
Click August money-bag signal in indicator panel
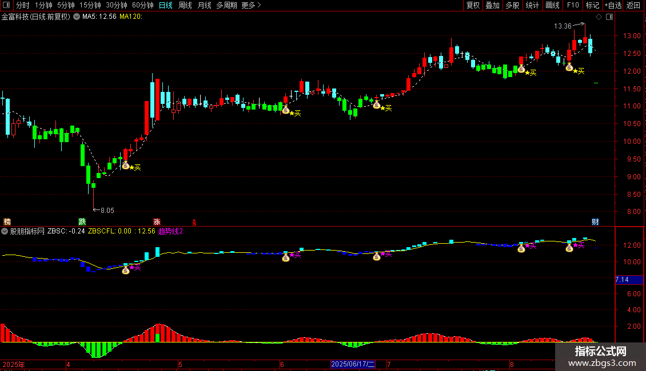click(x=521, y=248)
